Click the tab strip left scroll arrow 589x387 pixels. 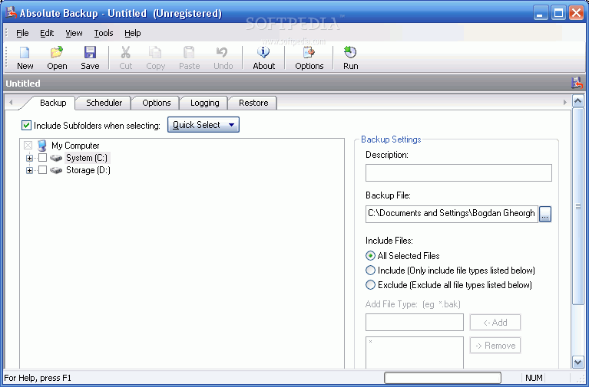click(11, 103)
